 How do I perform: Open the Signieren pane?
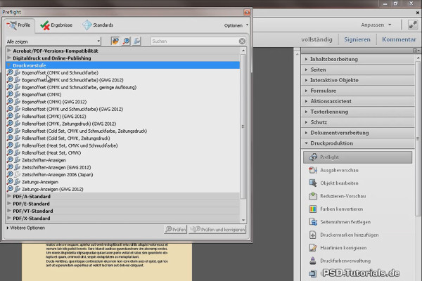pyautogui.click(x=357, y=39)
